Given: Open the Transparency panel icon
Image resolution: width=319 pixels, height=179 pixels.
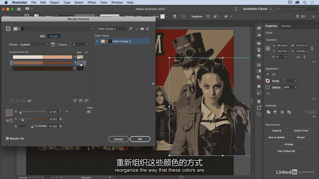Looking at the screenshot, I should coord(259,77).
